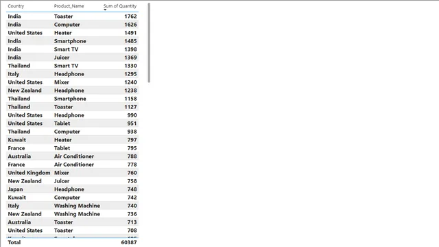439x247 pixels.
Task: Select the quantity value 708
Action: [132, 231]
